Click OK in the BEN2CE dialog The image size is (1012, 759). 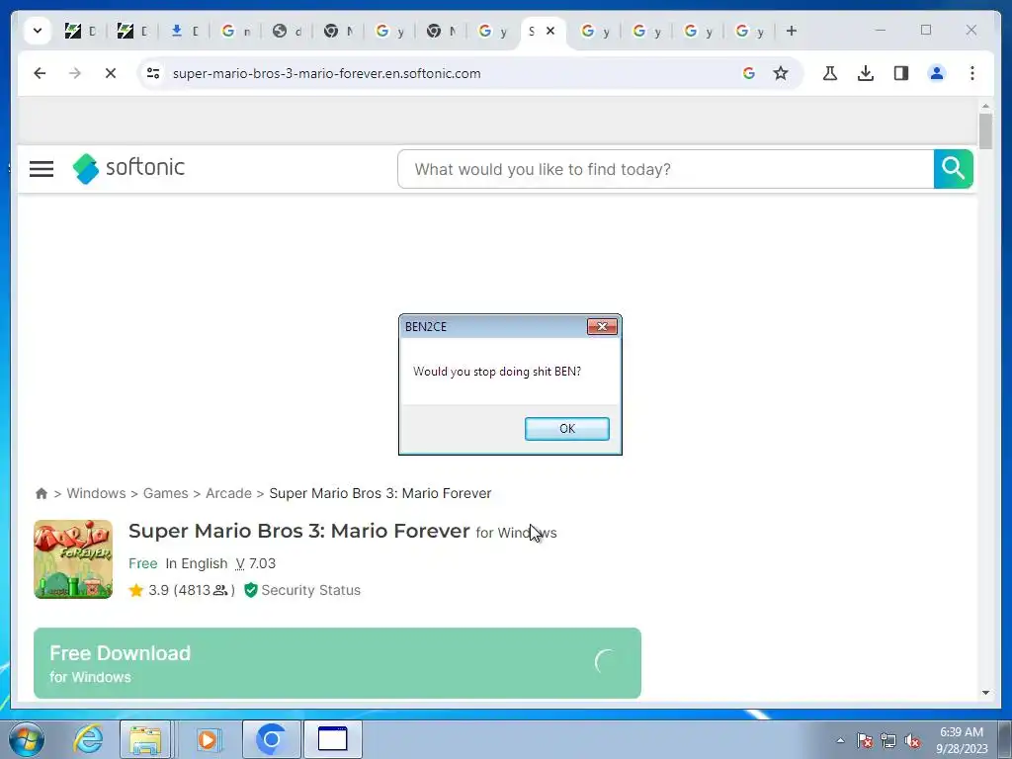[566, 429]
